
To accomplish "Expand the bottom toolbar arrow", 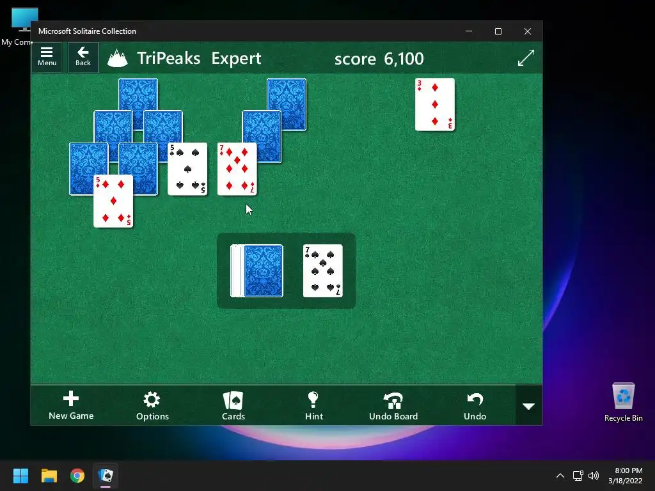I will tap(529, 405).
